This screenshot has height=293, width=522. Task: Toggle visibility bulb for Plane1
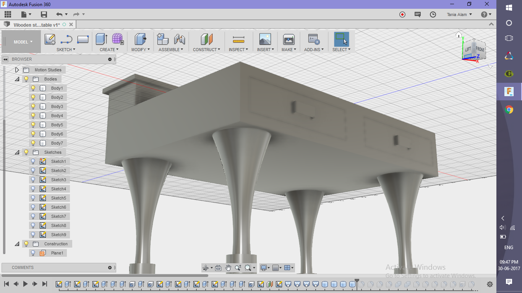pos(33,253)
